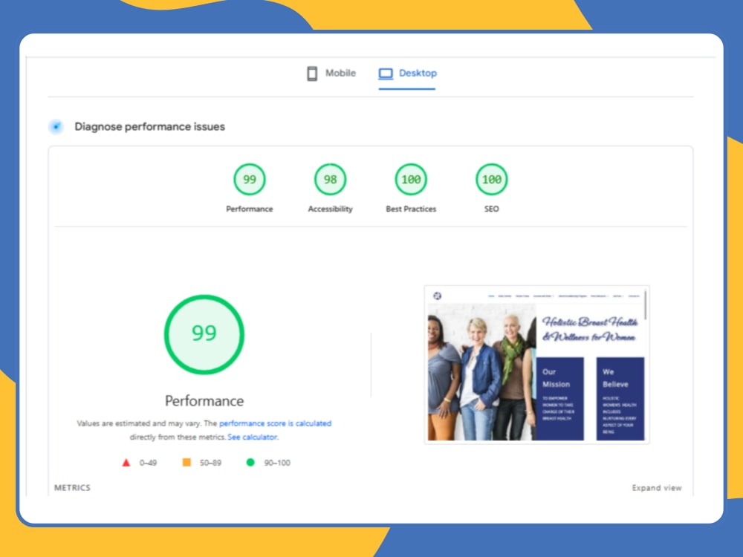Jump to SEO score 100 gauge

(x=491, y=179)
